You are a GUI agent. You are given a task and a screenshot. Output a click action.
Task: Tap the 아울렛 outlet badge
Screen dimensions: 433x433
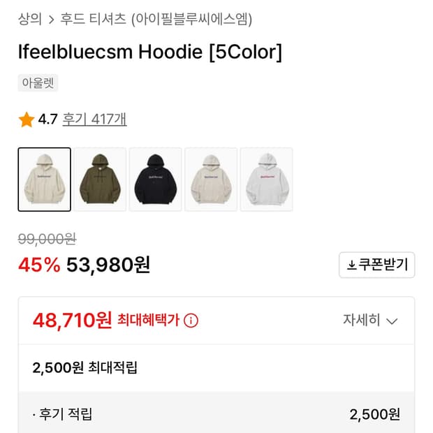pos(38,83)
